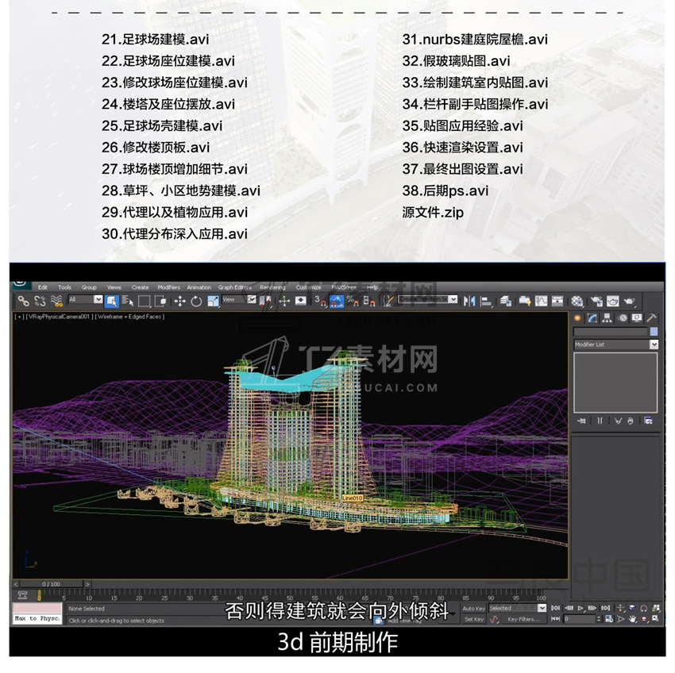This screenshot has height=673, width=675.
Task: Click the object color swatch in Modify panel
Action: [654, 331]
